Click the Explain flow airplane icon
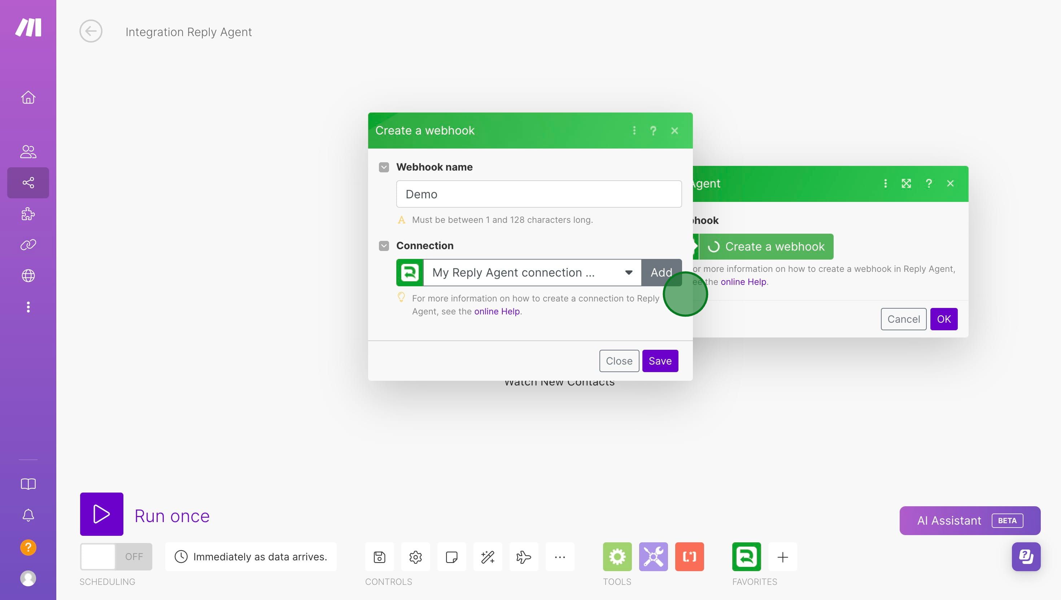This screenshot has width=1061, height=600. click(x=524, y=557)
